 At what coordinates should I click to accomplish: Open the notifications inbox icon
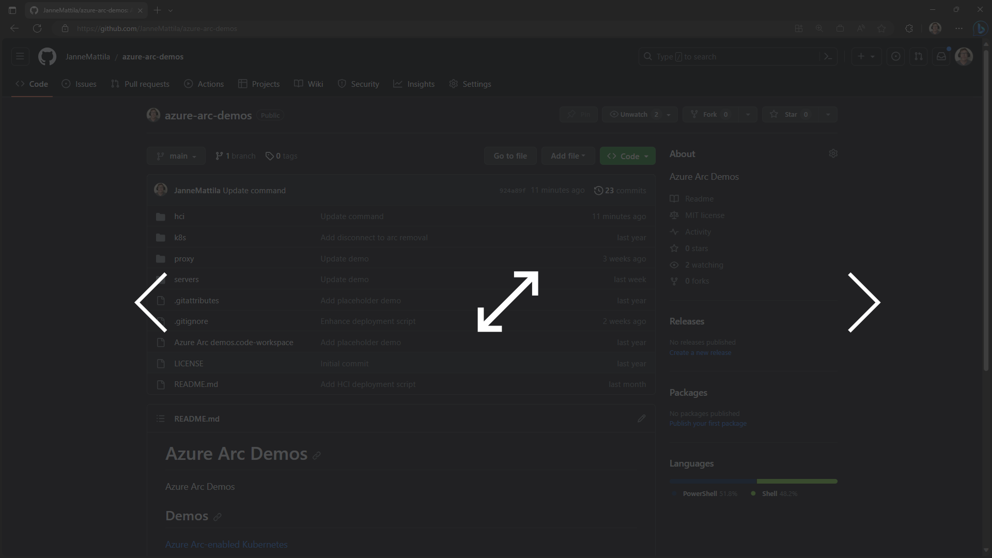[x=941, y=56]
